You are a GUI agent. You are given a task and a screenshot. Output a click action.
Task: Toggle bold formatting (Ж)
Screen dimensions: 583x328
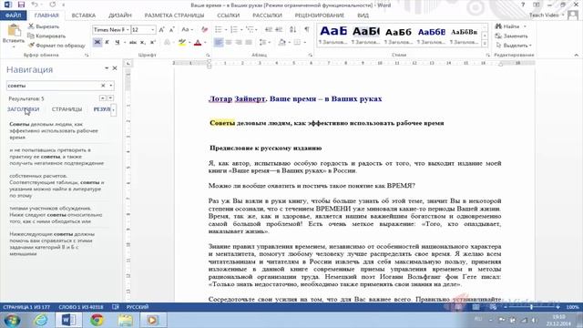pos(97,43)
